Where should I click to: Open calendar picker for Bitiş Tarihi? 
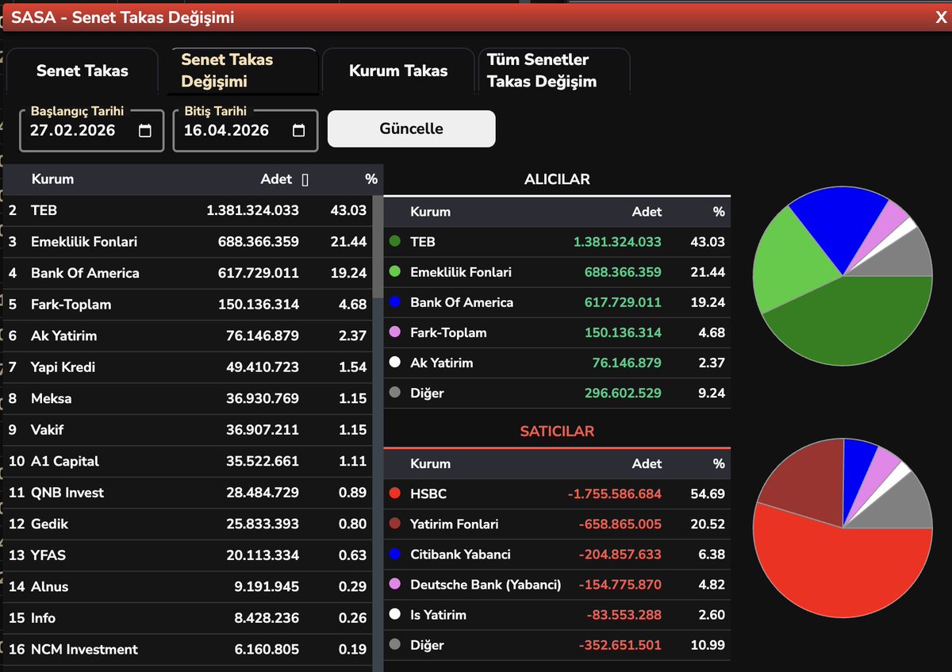click(x=298, y=131)
